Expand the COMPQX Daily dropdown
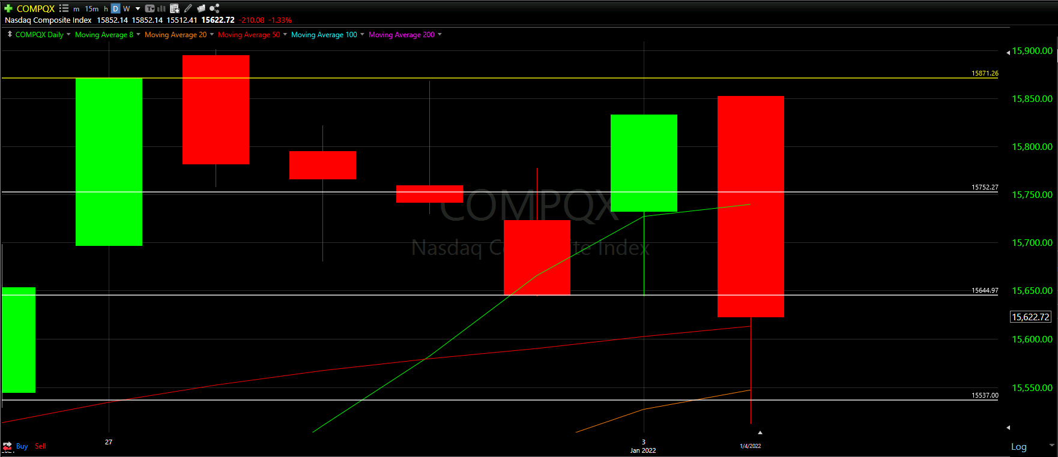 [x=68, y=34]
